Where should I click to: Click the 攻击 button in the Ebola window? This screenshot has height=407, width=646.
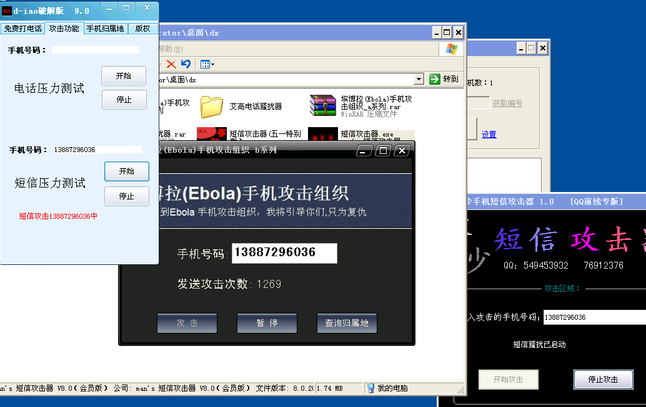point(187,323)
